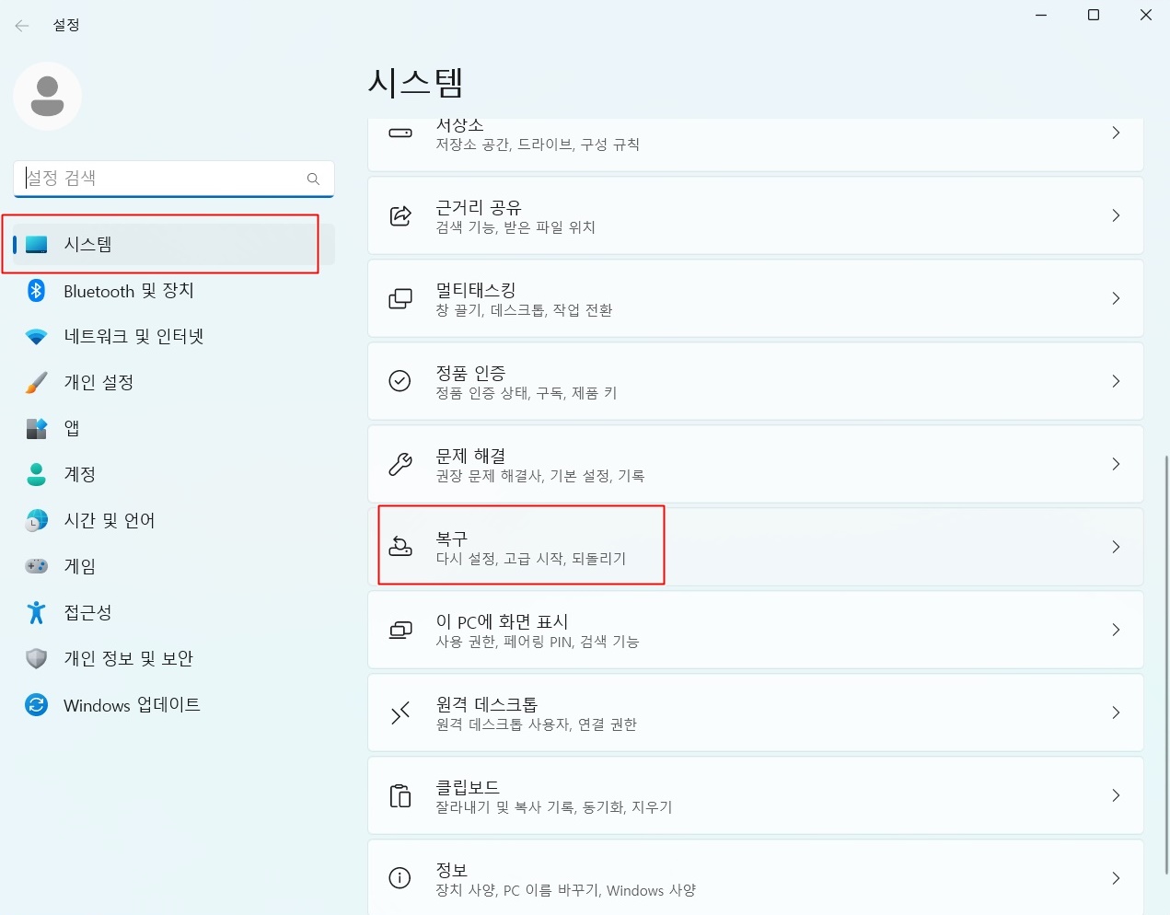Click the search magnifier icon in 설정 검색
The image size is (1170, 915).
coord(313,179)
